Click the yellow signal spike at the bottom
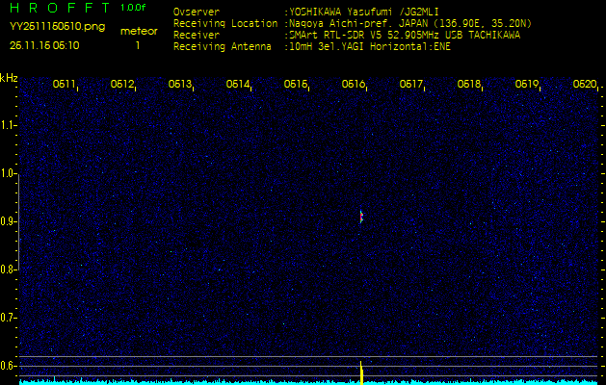The width and height of the screenshot is (606, 385). pyautogui.click(x=361, y=371)
